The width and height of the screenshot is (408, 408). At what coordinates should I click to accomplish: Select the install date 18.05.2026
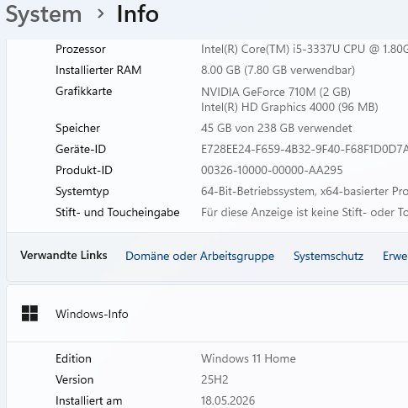click(x=228, y=400)
